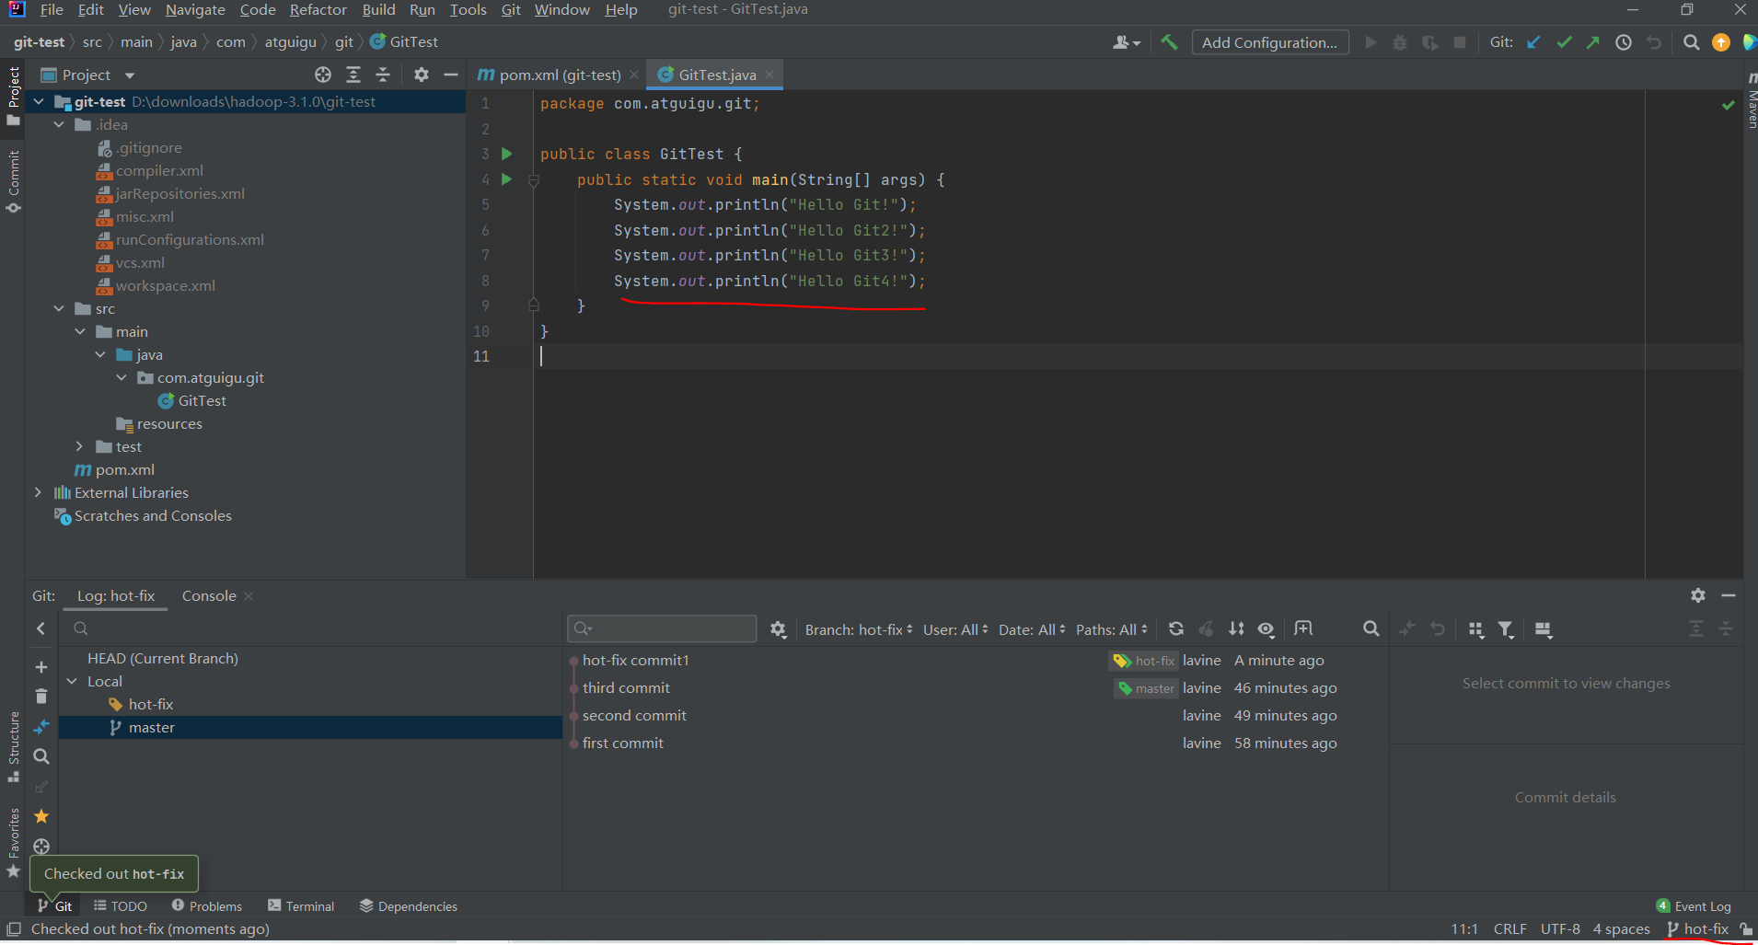1758x945 pixels.
Task: Click the Git log text filter field
Action: (662, 628)
